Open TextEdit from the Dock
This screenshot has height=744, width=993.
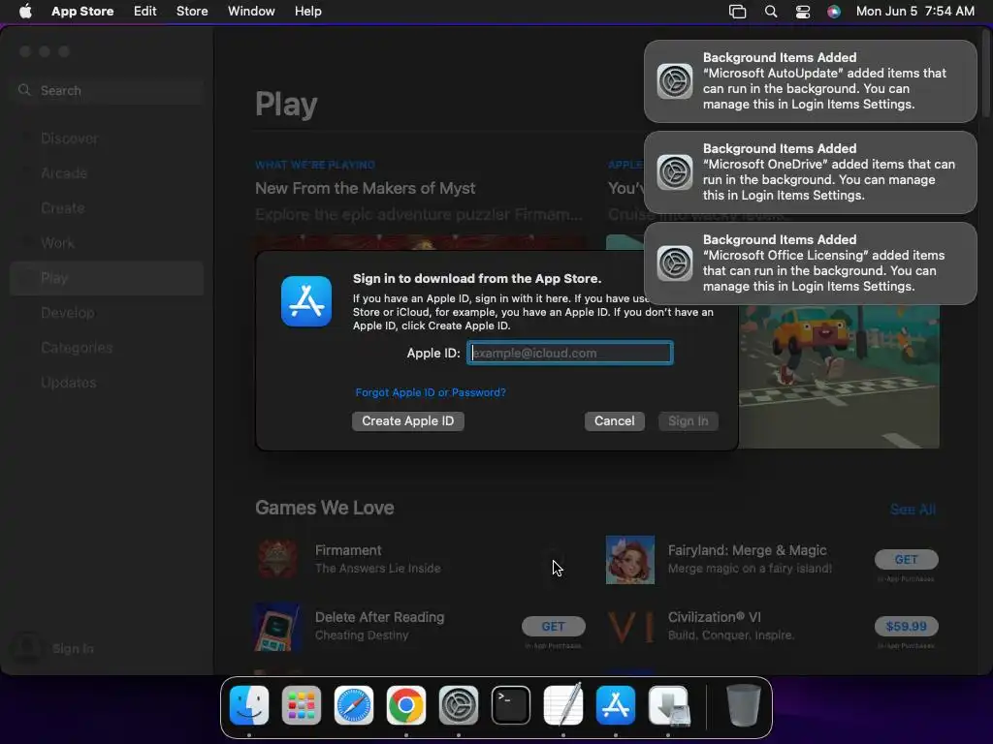tap(563, 705)
